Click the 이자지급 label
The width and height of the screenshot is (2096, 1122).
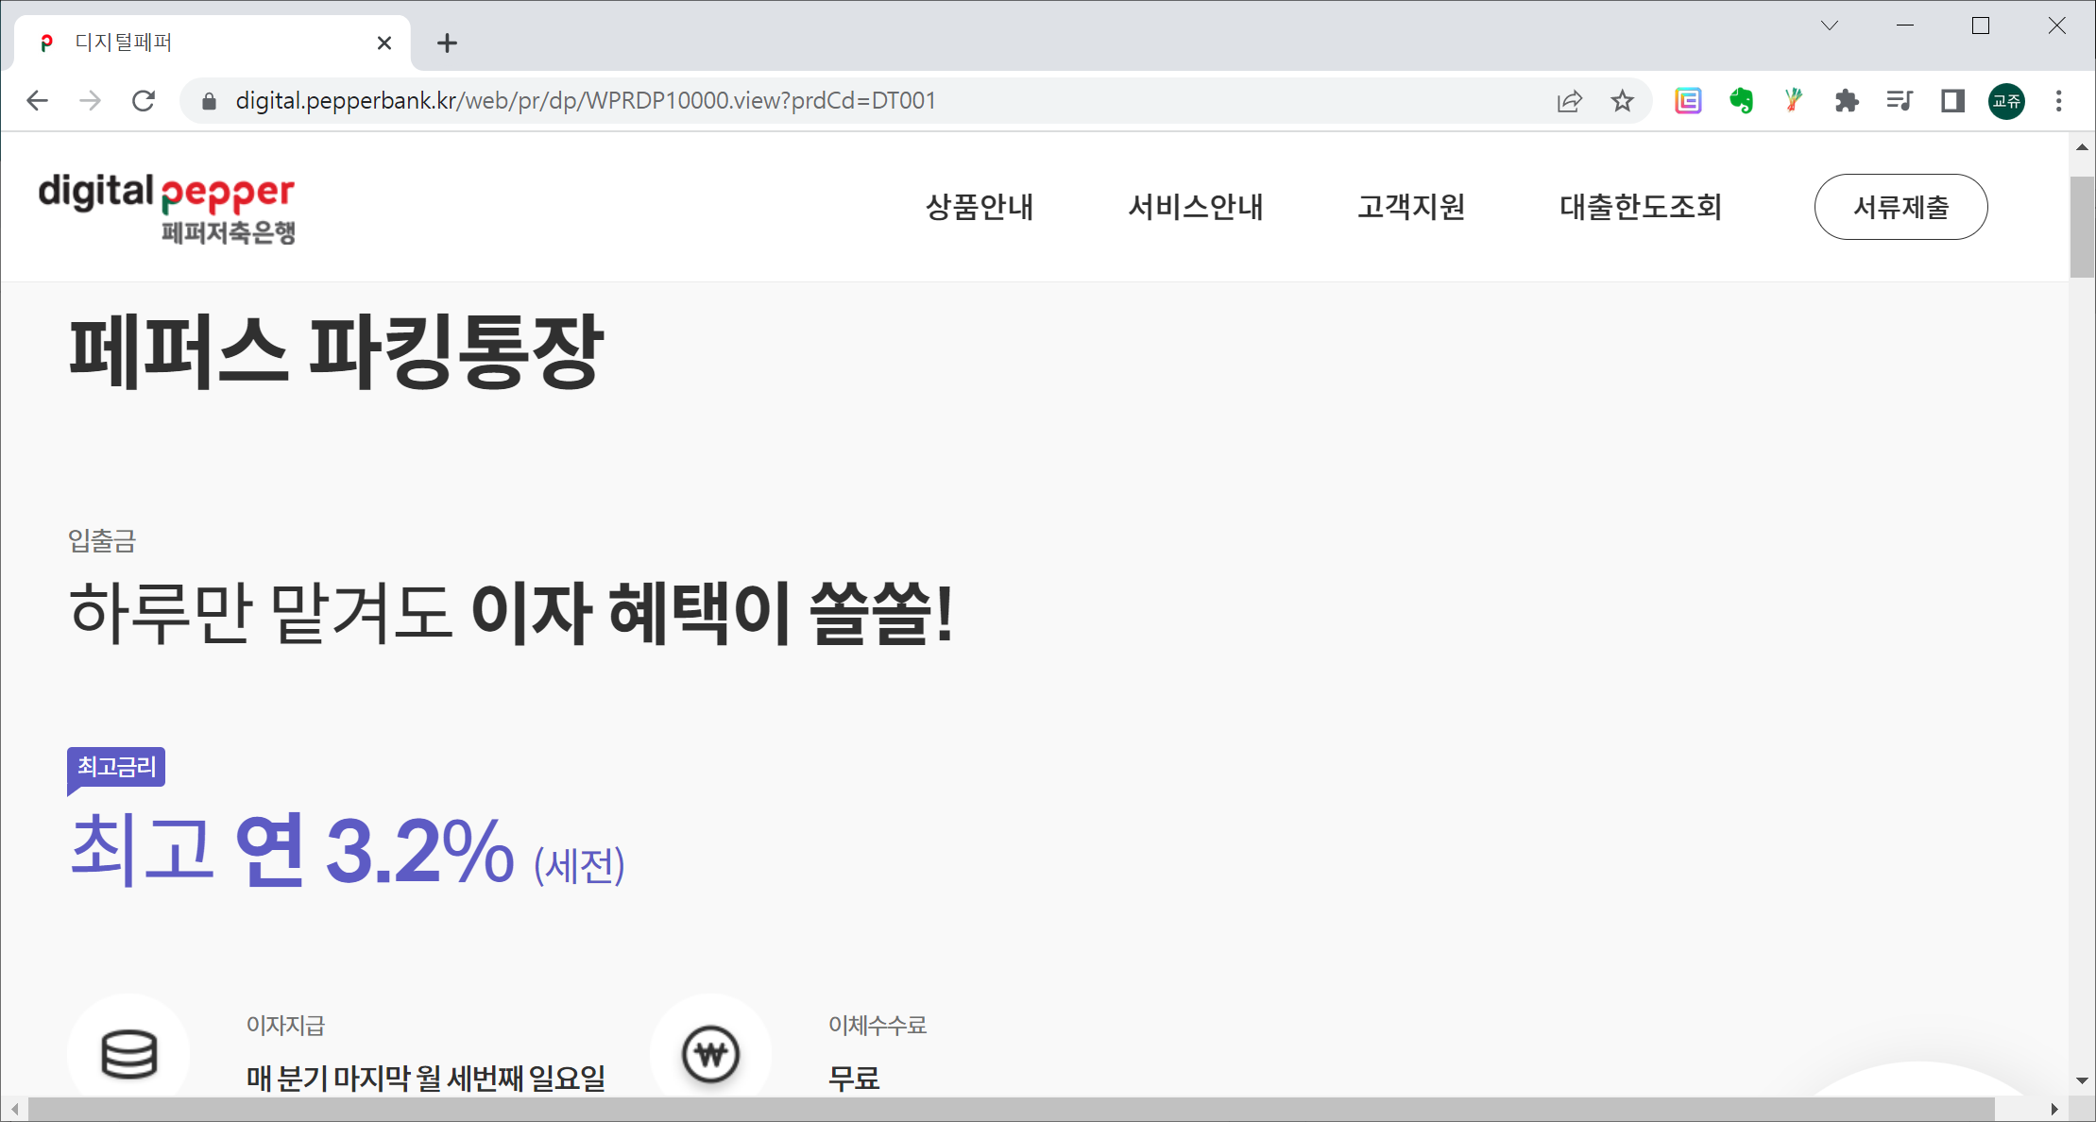[x=285, y=1025]
